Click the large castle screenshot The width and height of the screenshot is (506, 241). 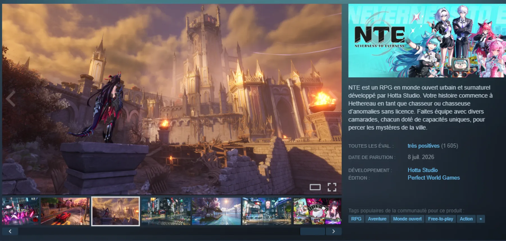point(172,99)
